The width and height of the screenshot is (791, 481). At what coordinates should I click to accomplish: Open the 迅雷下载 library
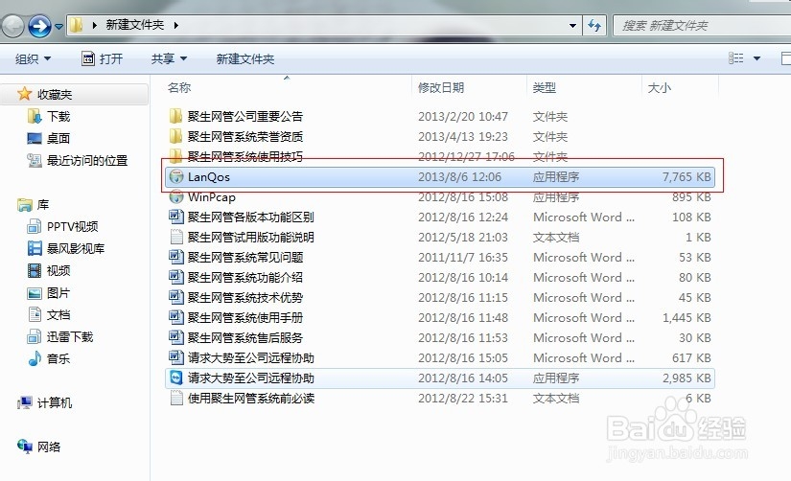[x=70, y=337]
